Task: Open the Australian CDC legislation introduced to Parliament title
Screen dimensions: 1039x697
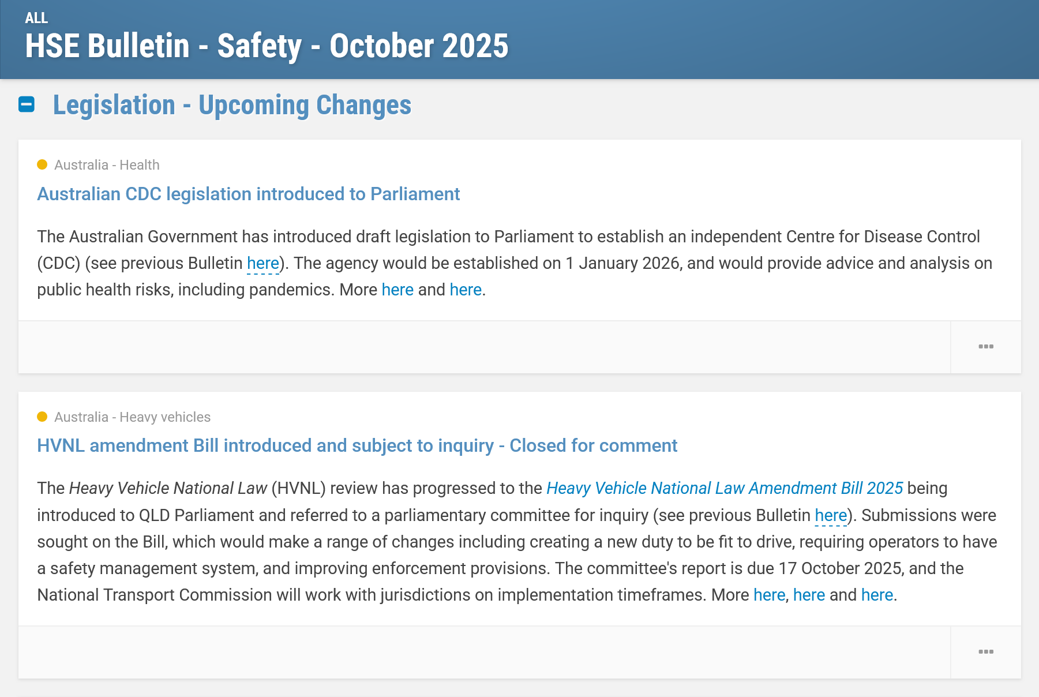Action: tap(248, 194)
